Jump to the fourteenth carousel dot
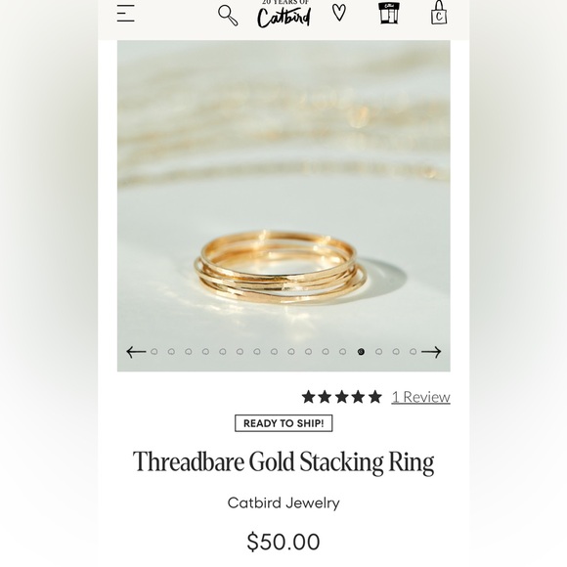This screenshot has width=567, height=567. (378, 352)
